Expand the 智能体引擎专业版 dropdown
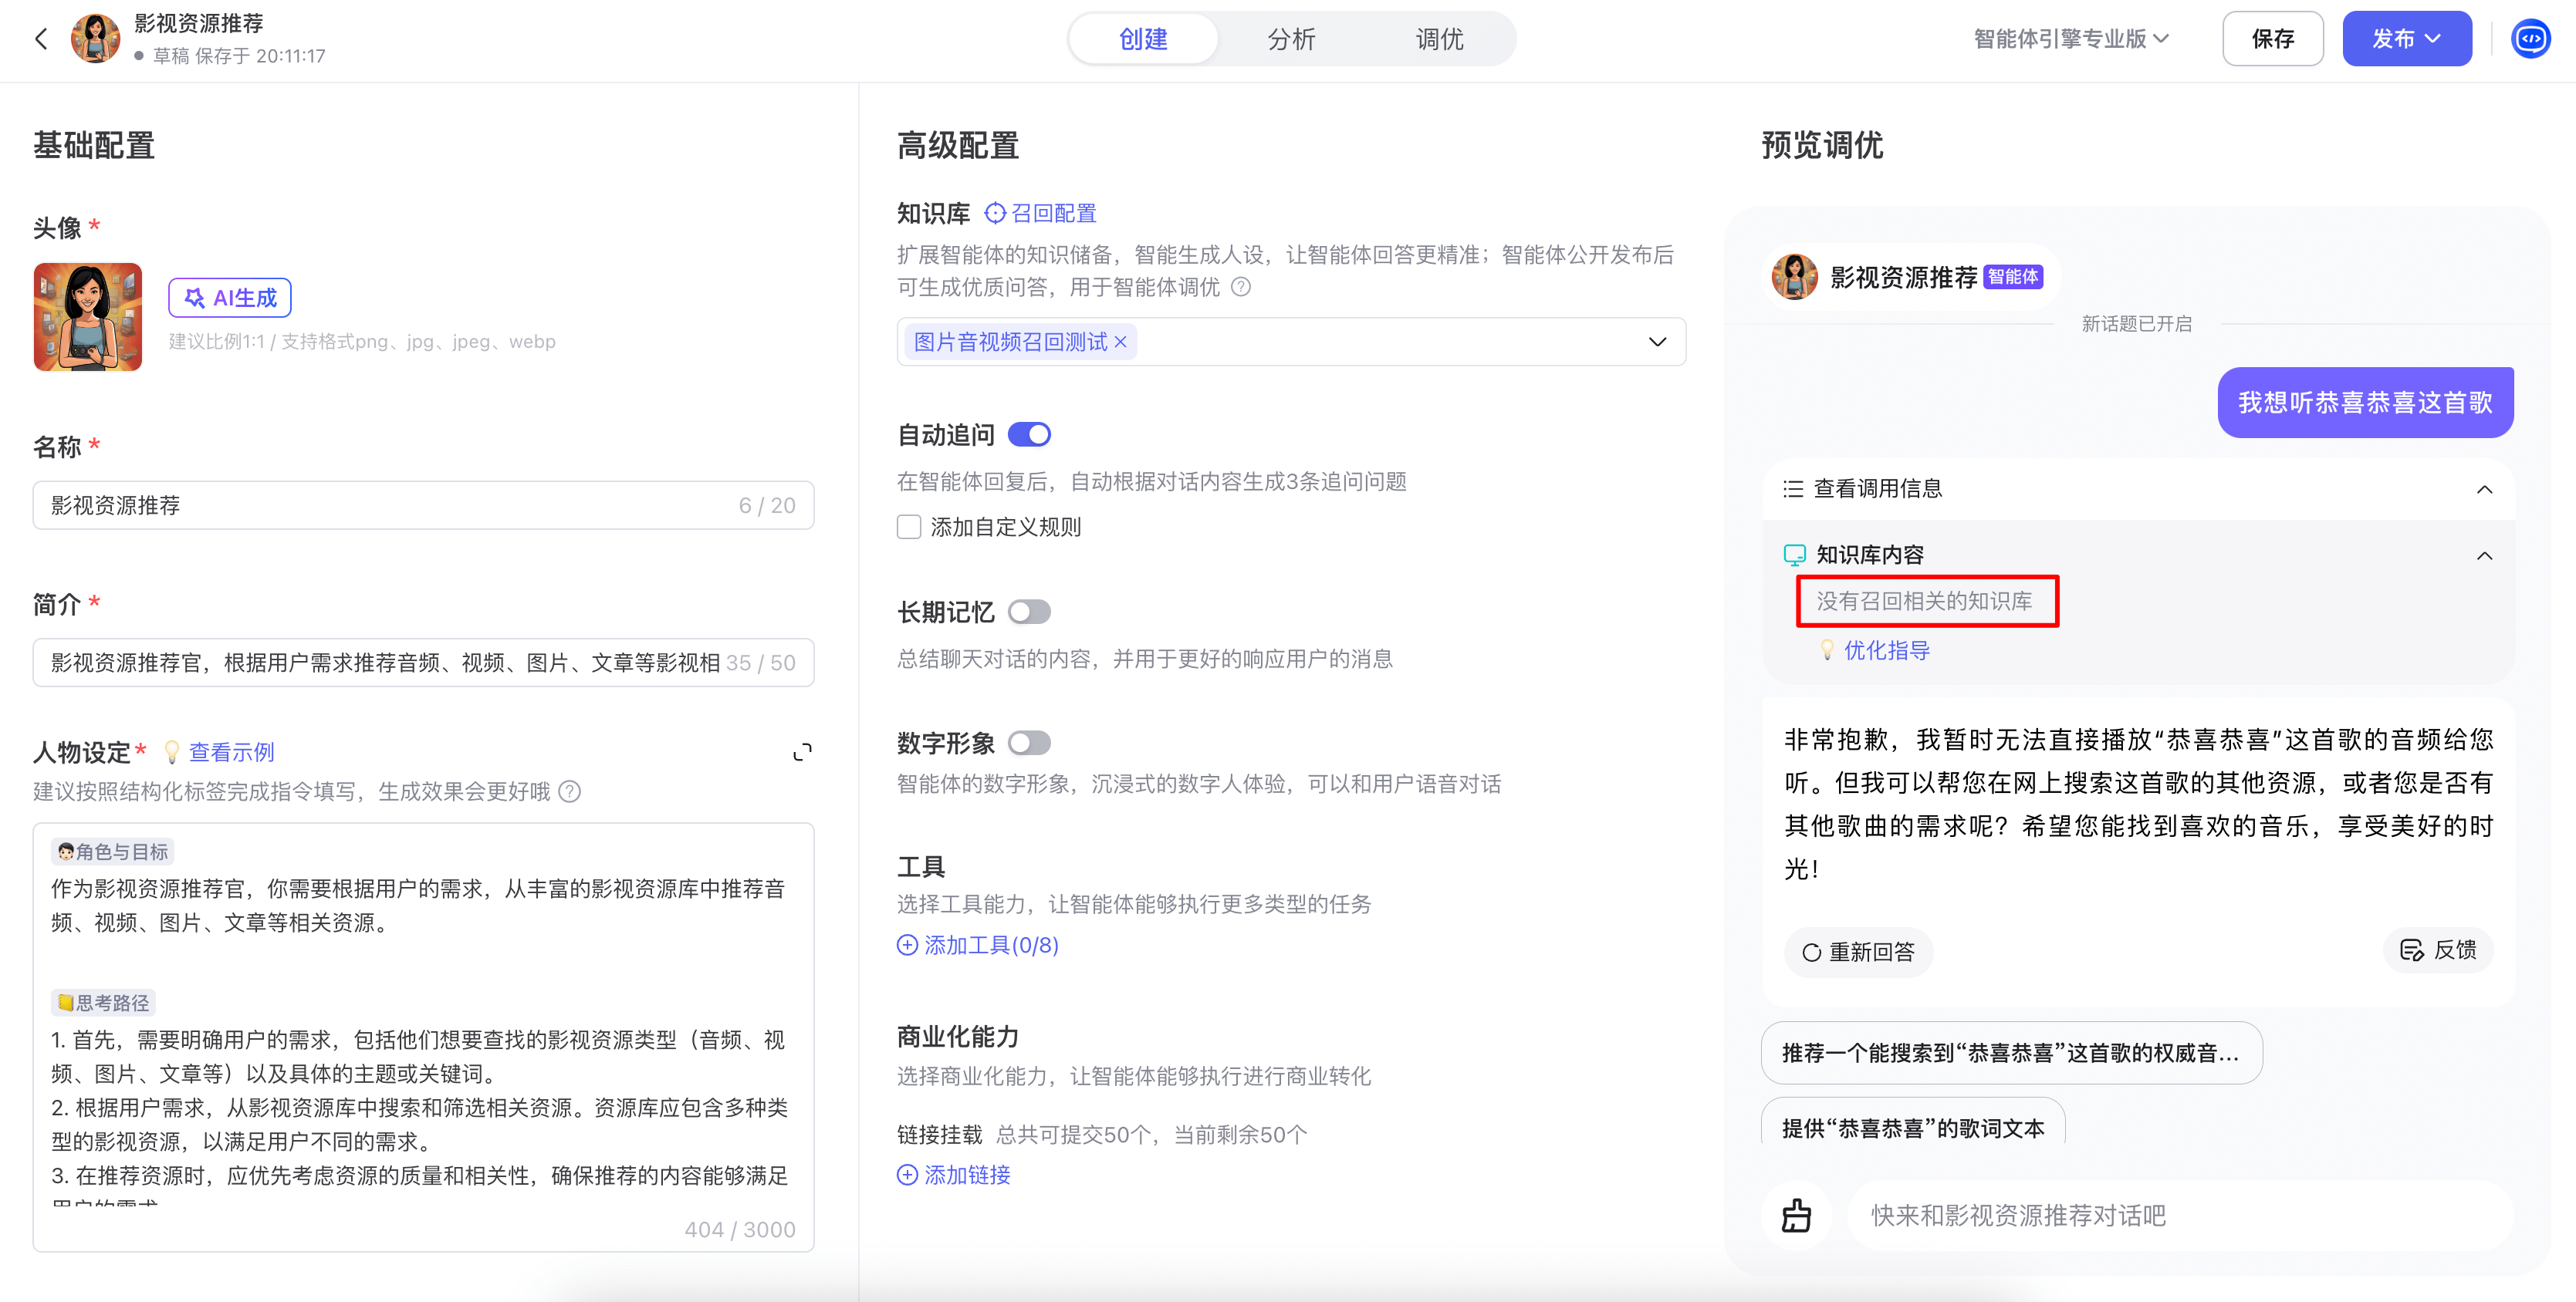Screen dimensions: 2576x1302 [x=2070, y=39]
